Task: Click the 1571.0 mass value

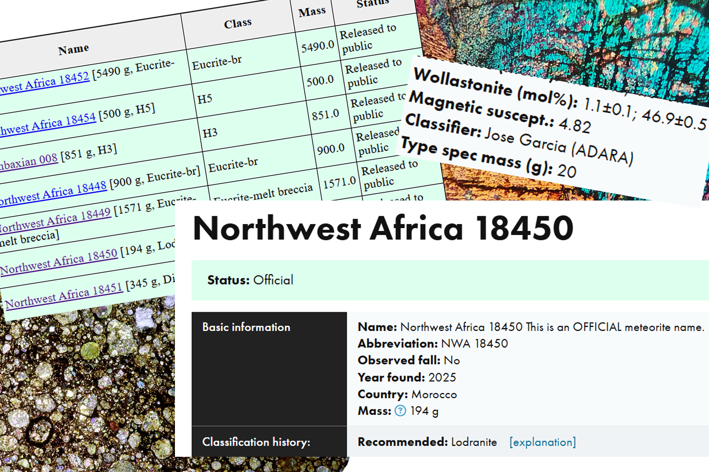Action: click(339, 183)
